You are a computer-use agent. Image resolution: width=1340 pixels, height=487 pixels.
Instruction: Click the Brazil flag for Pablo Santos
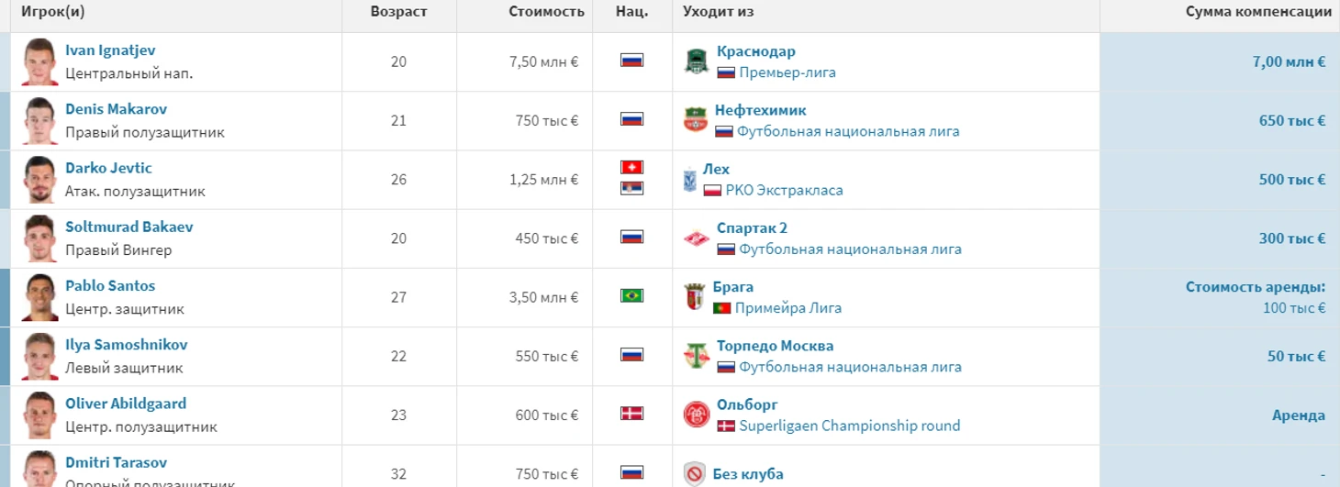click(x=631, y=296)
